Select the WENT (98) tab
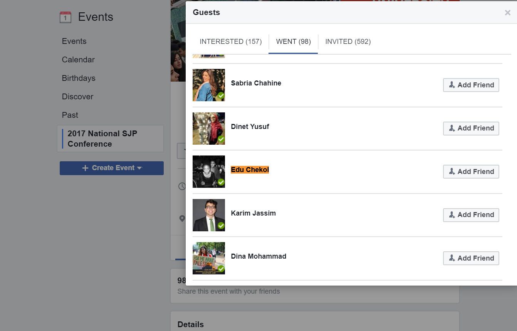Screen dimensions: 517x331 coord(293,42)
